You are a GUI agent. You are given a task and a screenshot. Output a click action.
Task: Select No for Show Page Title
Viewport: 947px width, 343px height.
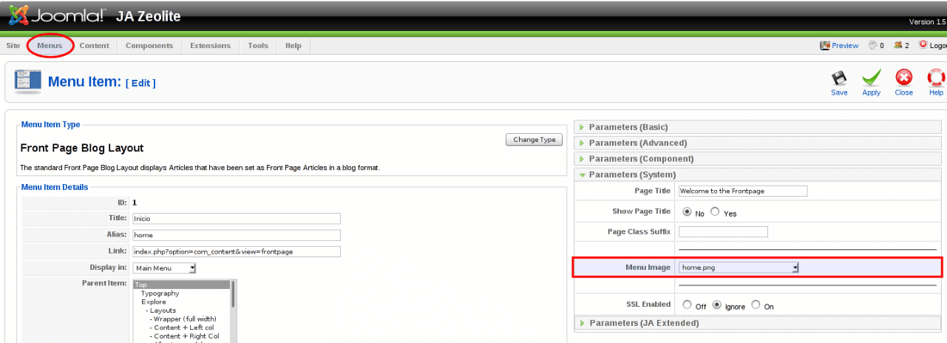tap(687, 212)
